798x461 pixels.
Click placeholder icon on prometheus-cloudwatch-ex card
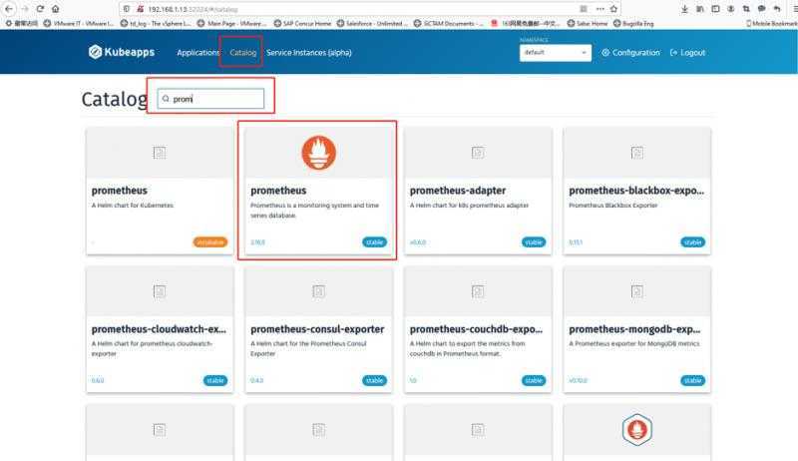coord(160,291)
